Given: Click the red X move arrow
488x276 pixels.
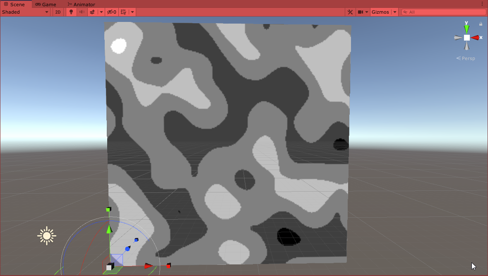Looking at the screenshot, I should click(x=149, y=266).
